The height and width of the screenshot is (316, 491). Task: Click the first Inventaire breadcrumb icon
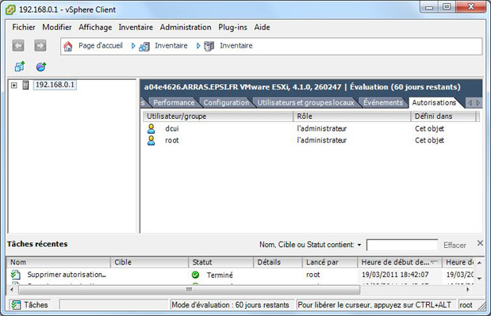(x=144, y=47)
